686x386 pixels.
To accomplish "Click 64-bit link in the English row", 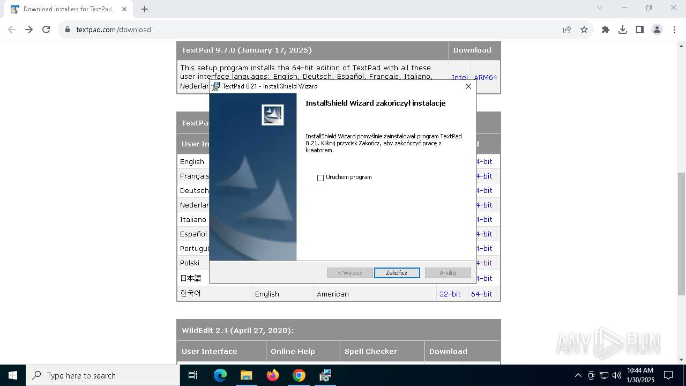I will 484,161.
